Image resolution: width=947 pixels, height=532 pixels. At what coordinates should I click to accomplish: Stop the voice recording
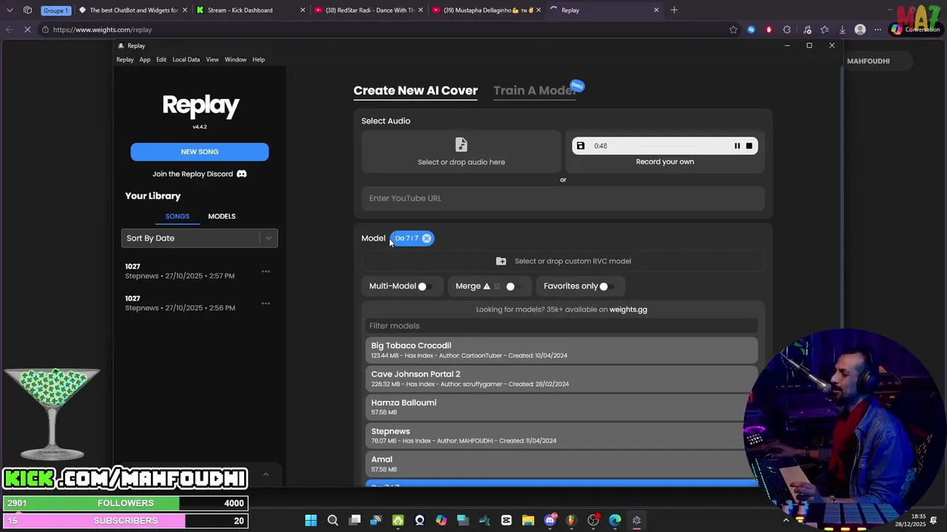[749, 146]
